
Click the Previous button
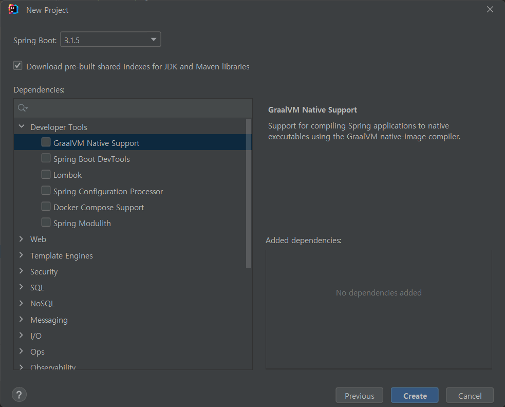360,395
